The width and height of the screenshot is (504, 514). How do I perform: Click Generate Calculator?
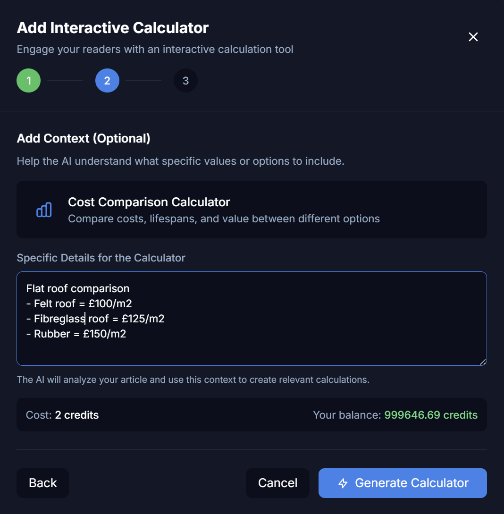(x=403, y=483)
